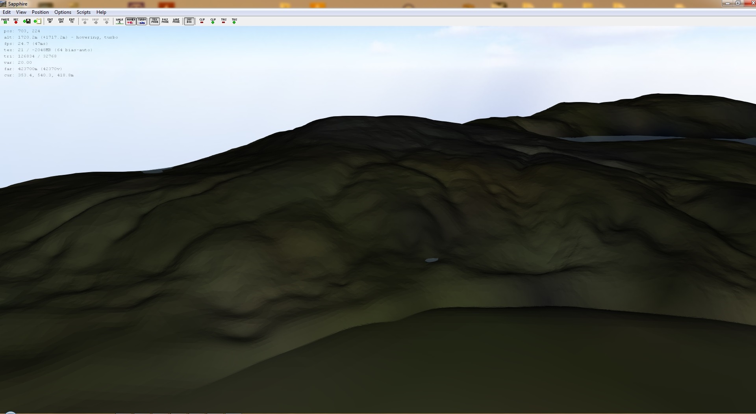This screenshot has width=756, height=414.
Task: Click the copy-to-clipboard toolbar icon
Action: click(x=37, y=21)
